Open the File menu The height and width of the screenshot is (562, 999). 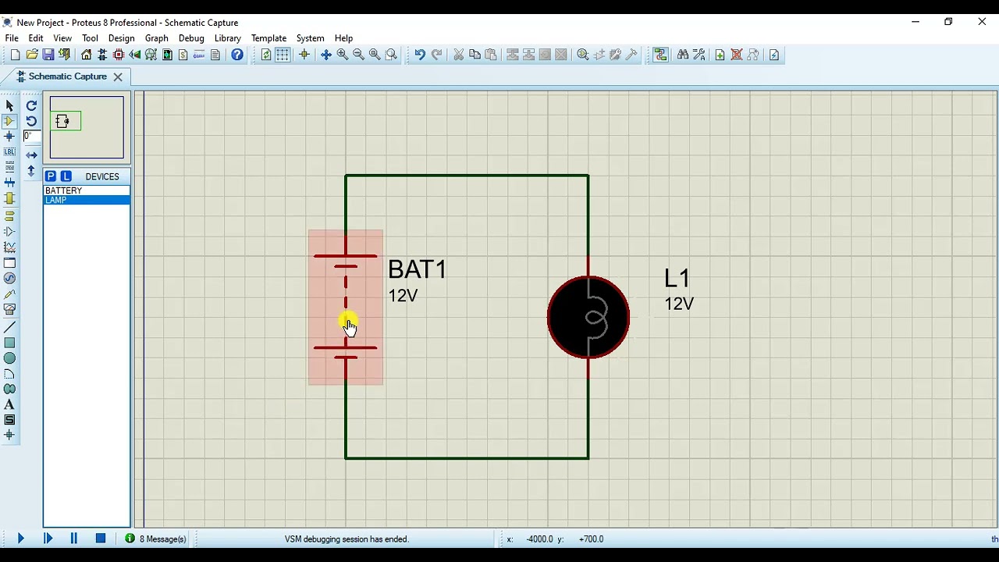12,38
